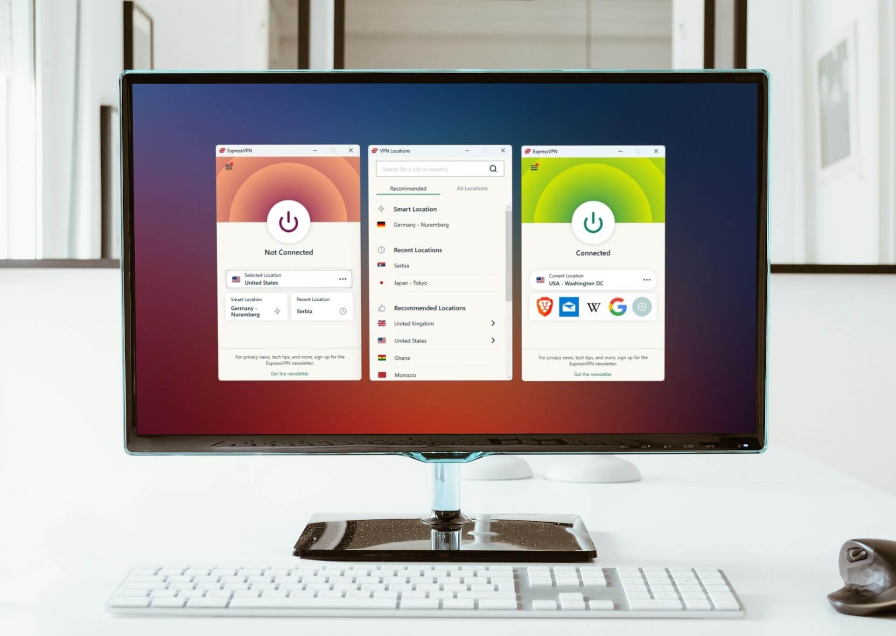Click Get the newsletter link

289,374
